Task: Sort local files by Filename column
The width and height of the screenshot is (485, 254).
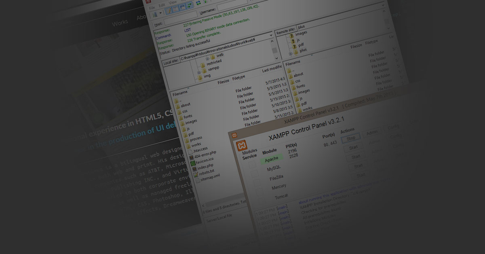Action: click(180, 93)
